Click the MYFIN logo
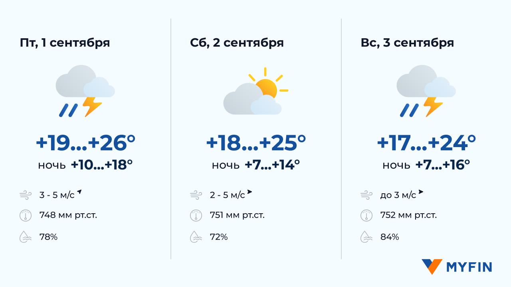Viewport: 511px width, 287px height. (457, 267)
